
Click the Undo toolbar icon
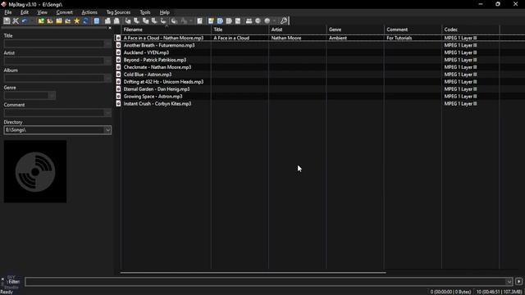[x=25, y=20]
